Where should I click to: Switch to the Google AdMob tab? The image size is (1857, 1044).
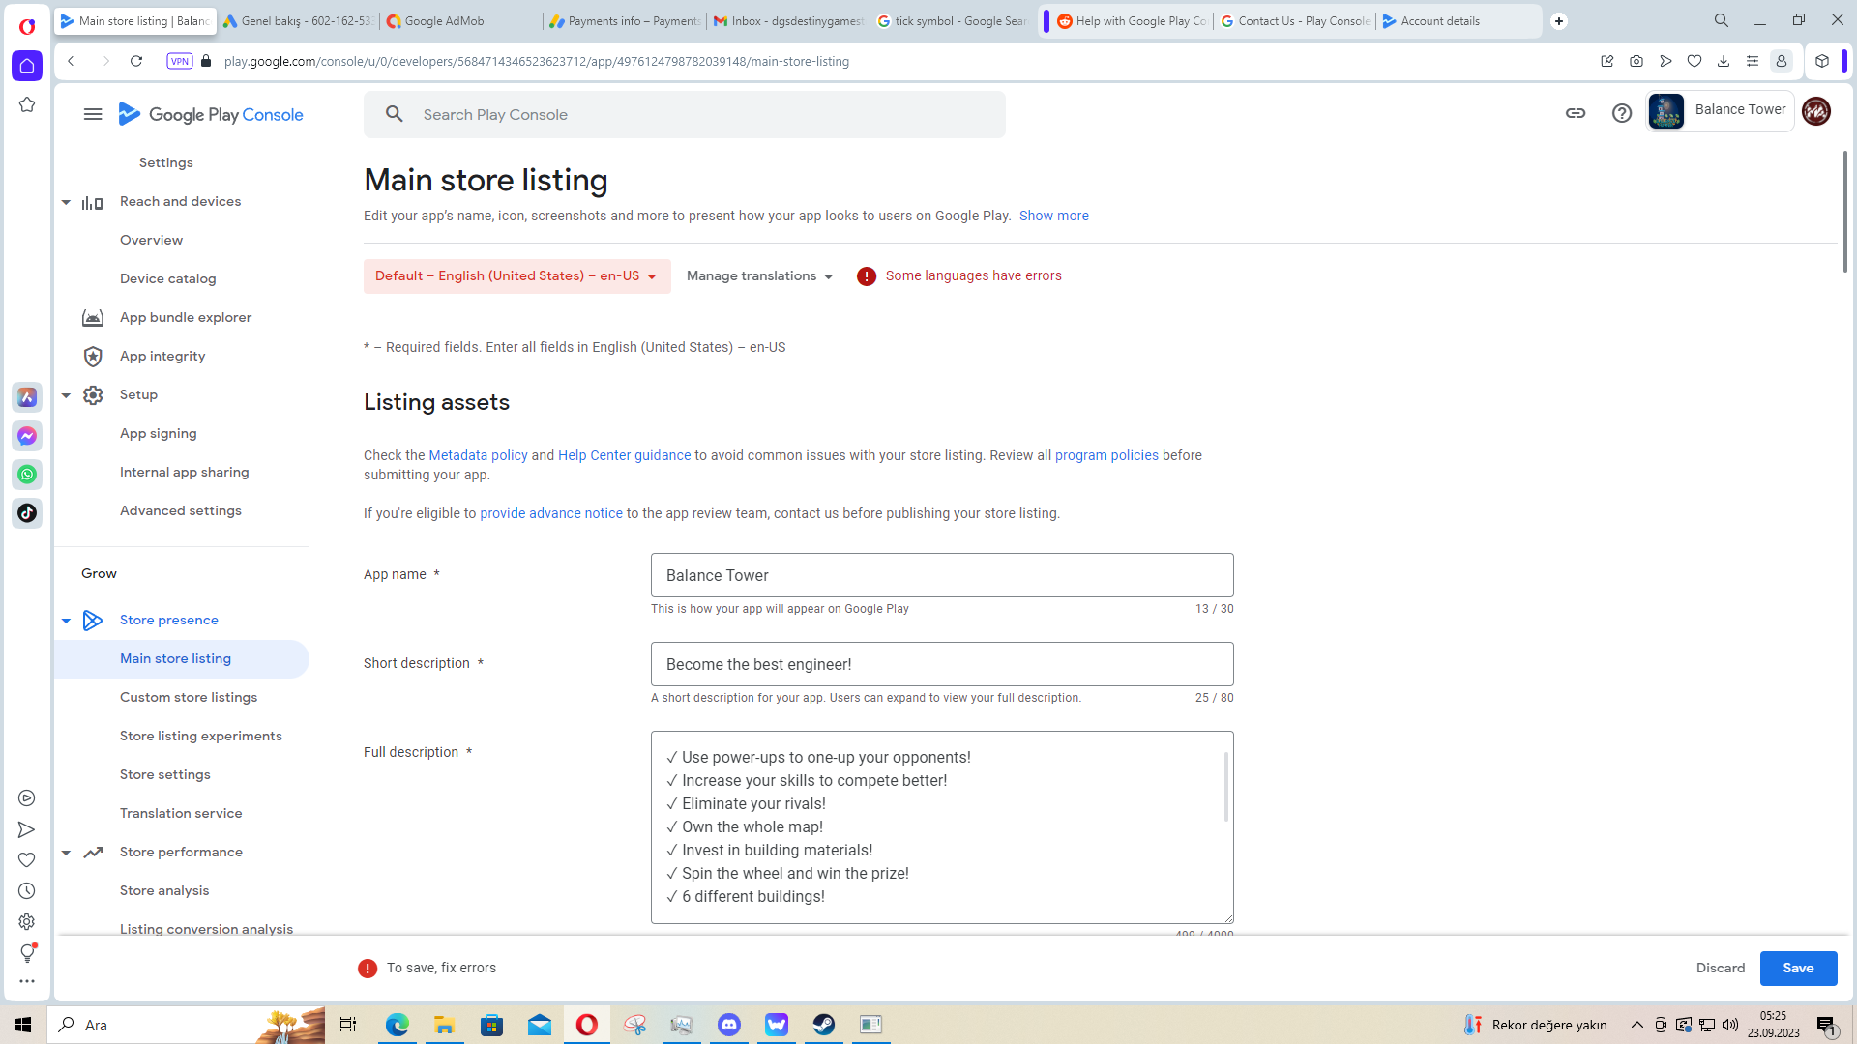tap(445, 21)
